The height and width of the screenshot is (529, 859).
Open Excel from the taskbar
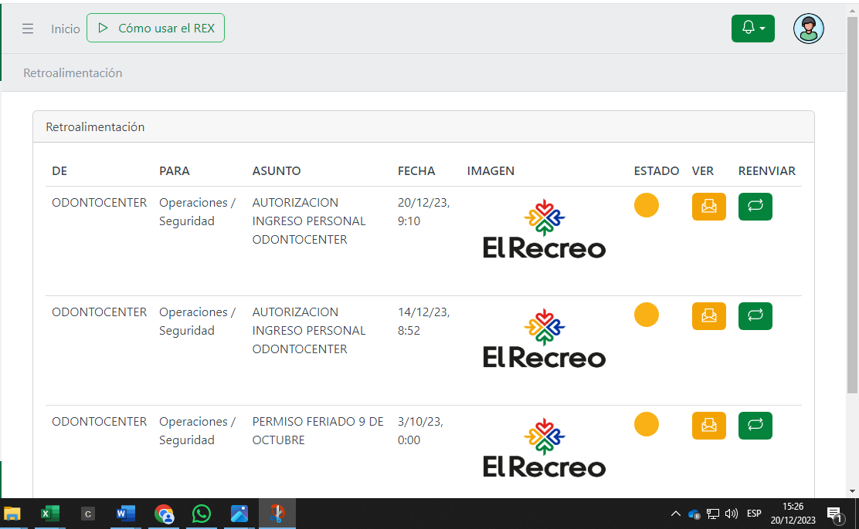point(50,514)
